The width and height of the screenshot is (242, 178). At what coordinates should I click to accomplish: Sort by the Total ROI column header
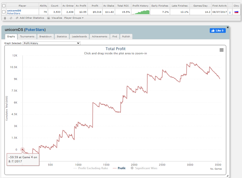click(x=123, y=6)
